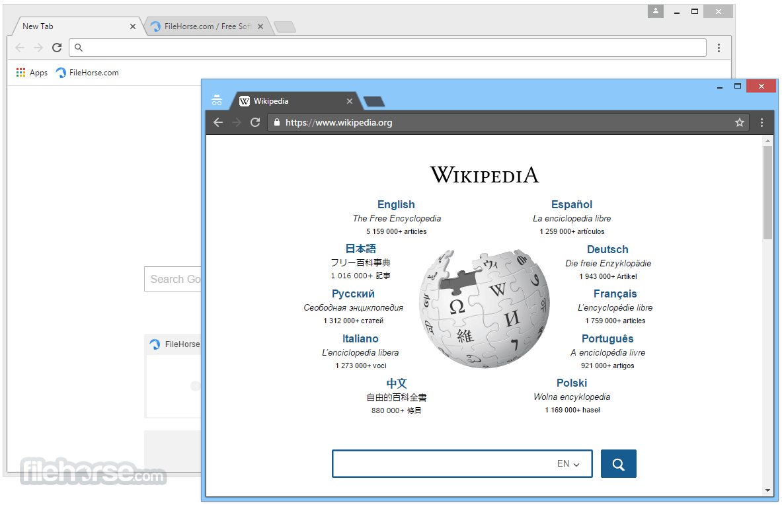
Task: Bookmark Wikipedia with the star icon
Action: pos(740,123)
